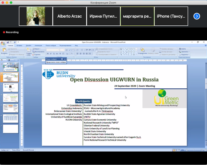Click the Формат по образцу painter
Viewport: 207px width, 165px height.
16,55
